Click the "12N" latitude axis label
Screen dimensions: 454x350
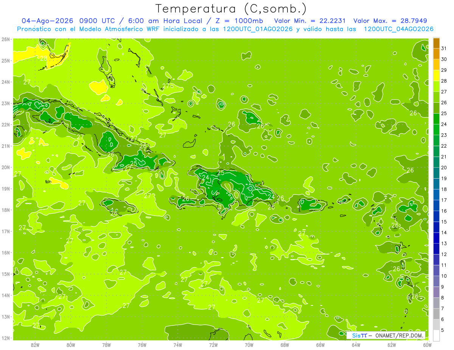[x=6, y=338]
